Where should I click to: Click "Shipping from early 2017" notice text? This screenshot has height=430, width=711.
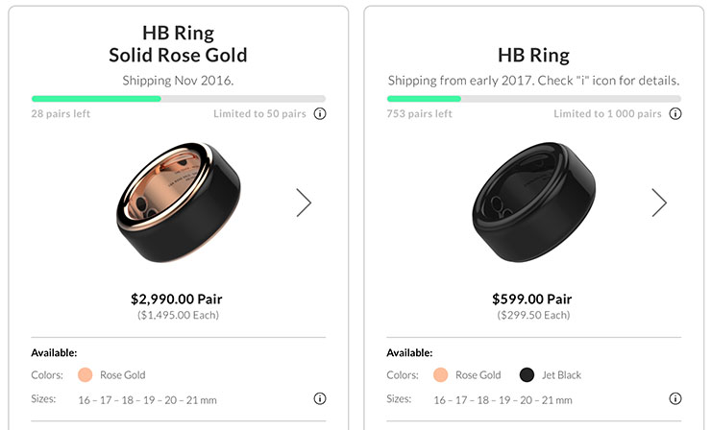[533, 80]
